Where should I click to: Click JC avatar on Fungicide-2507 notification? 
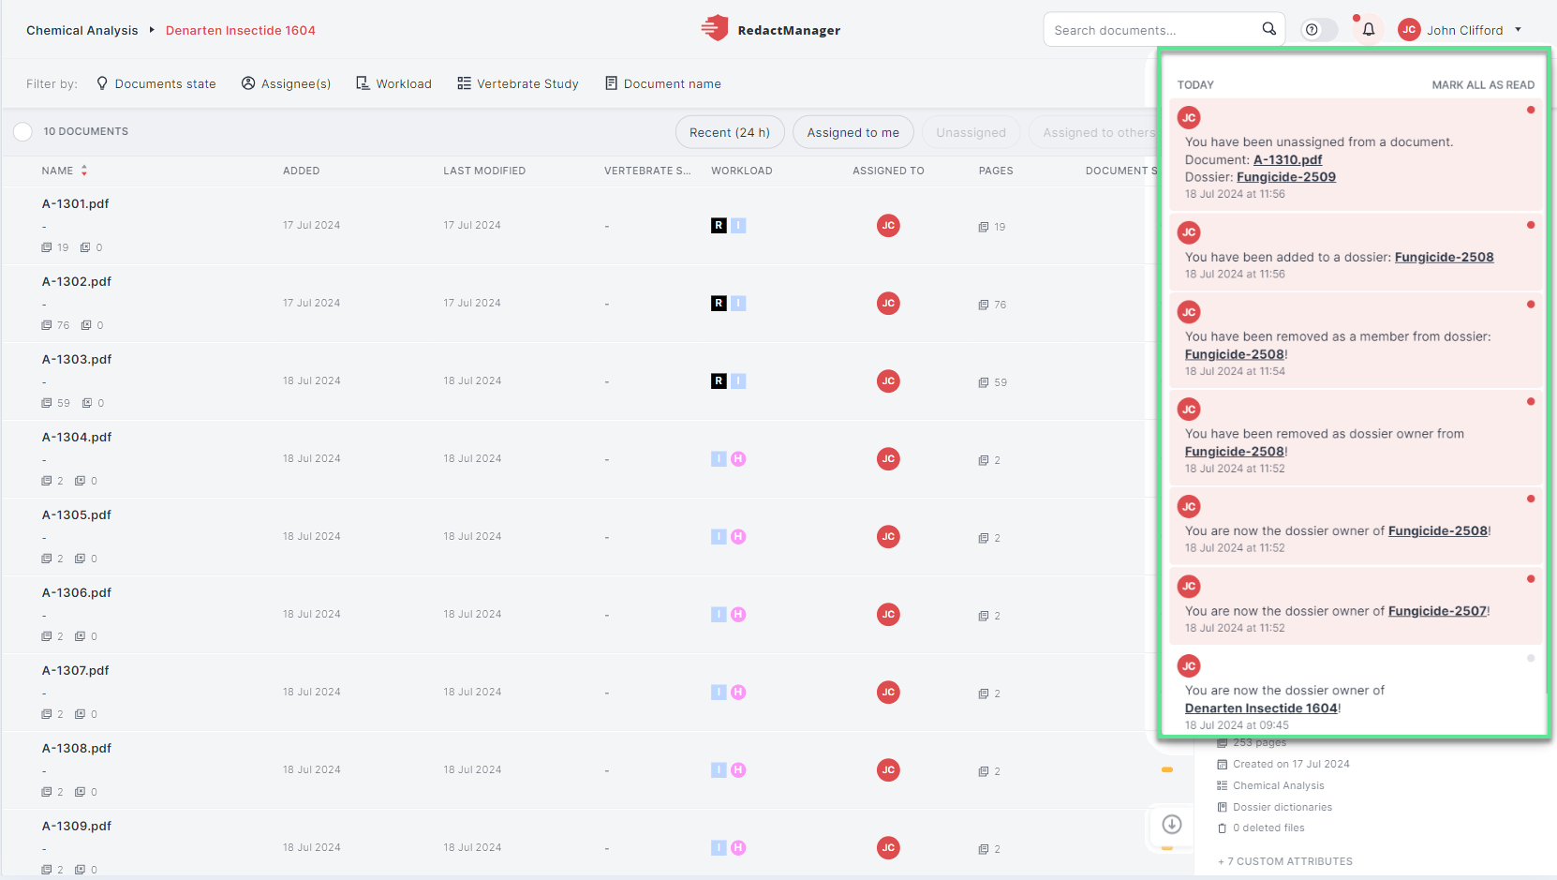point(1189,586)
